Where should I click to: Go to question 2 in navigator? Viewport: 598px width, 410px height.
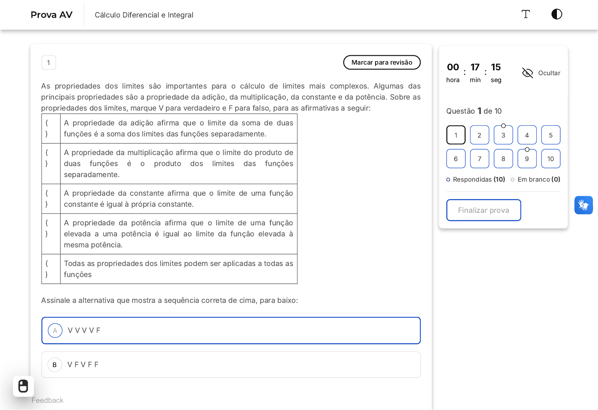click(479, 135)
